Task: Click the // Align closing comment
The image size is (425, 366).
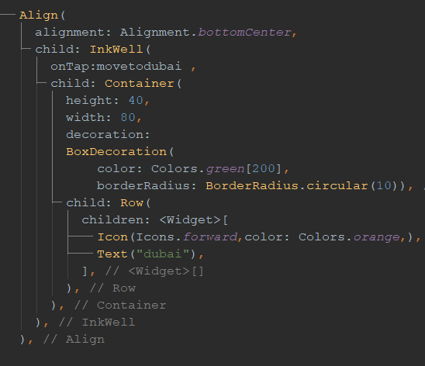Action: (74, 340)
